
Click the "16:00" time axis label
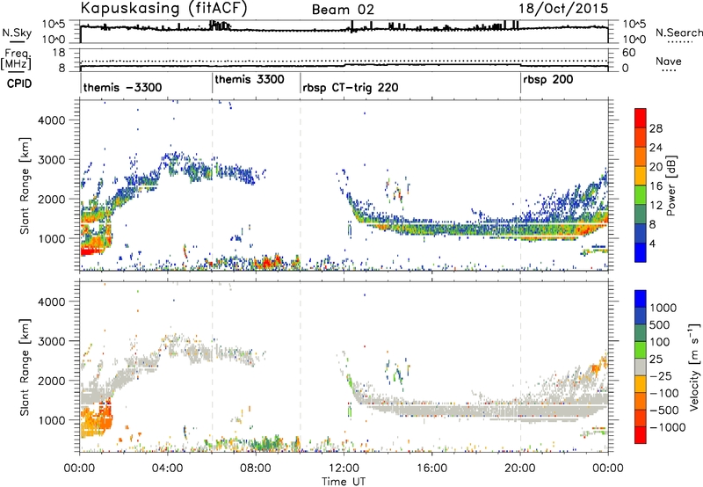(x=431, y=469)
